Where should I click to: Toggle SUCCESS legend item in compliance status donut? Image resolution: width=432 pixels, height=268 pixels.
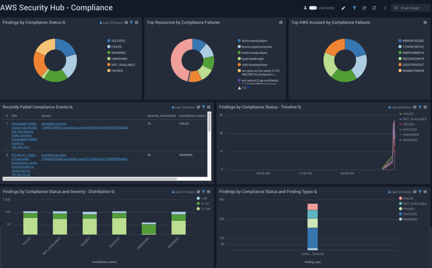point(116,41)
